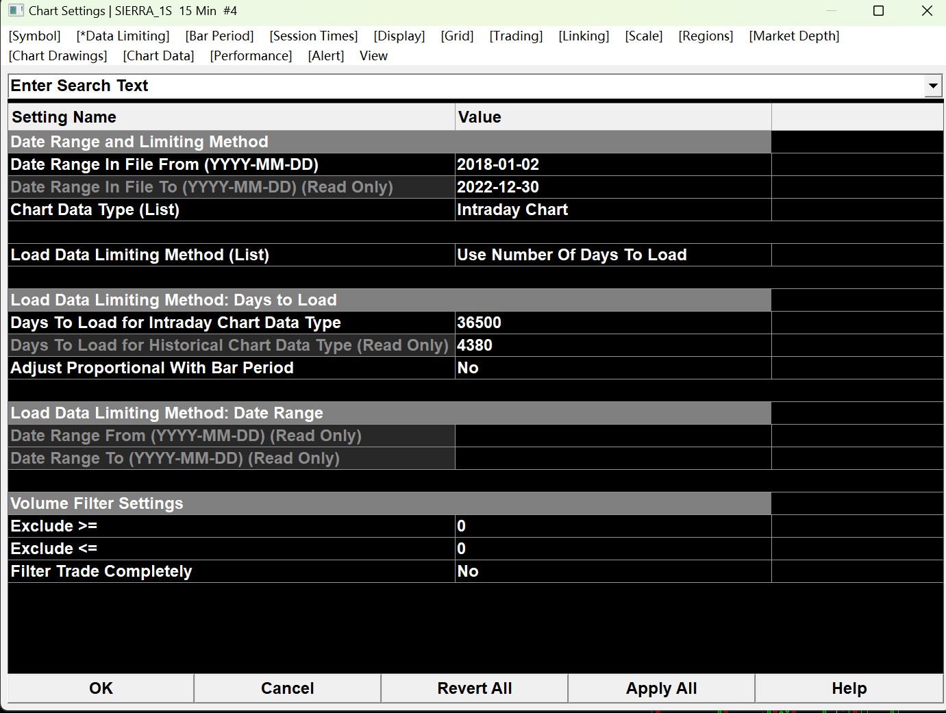946x713 pixels.
Task: Open the Help button
Action: click(x=849, y=688)
